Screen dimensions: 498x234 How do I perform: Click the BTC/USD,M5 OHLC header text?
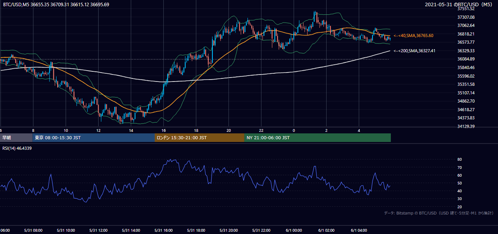56,5
